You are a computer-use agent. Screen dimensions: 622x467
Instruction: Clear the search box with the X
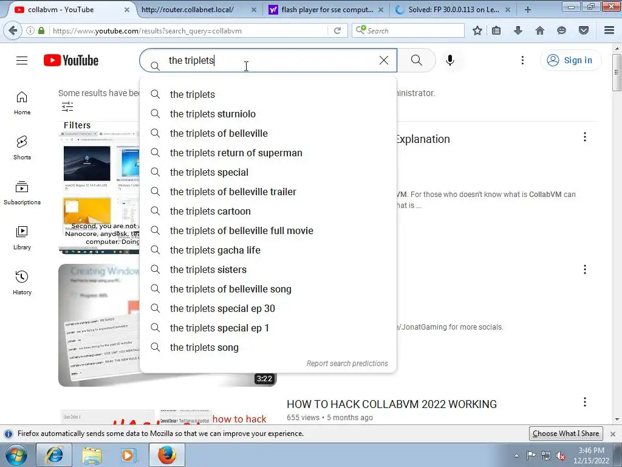(x=384, y=60)
